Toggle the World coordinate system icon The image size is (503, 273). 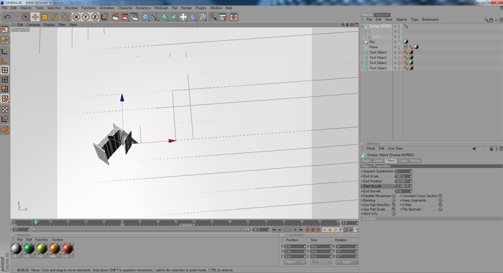point(105,17)
